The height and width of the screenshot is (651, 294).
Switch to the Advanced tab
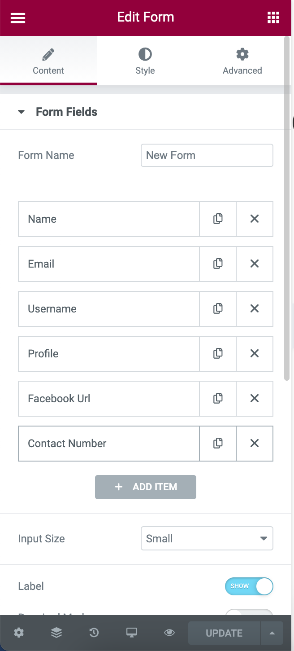[x=242, y=61]
